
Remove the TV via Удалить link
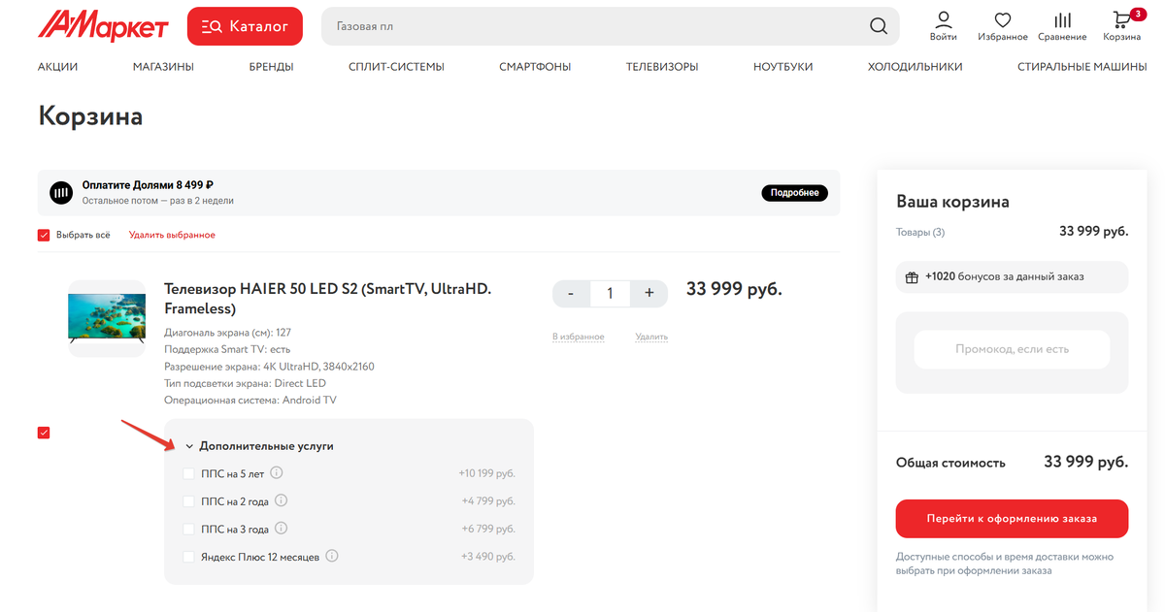point(651,337)
